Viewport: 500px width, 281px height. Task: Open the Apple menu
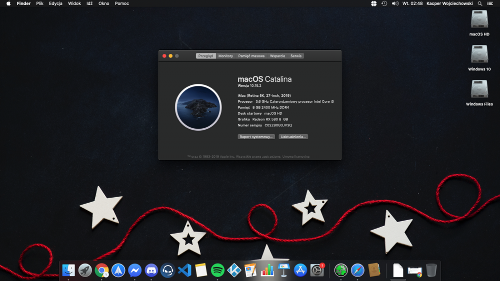[x=8, y=3]
